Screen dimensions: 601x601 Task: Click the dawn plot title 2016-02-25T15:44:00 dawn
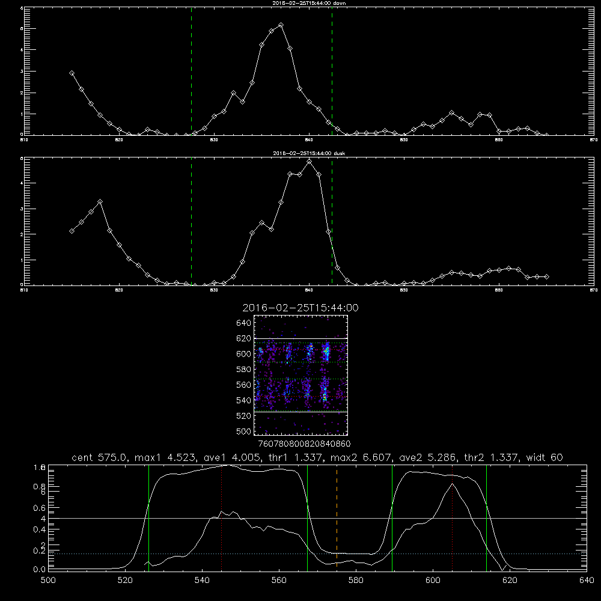click(309, 3)
